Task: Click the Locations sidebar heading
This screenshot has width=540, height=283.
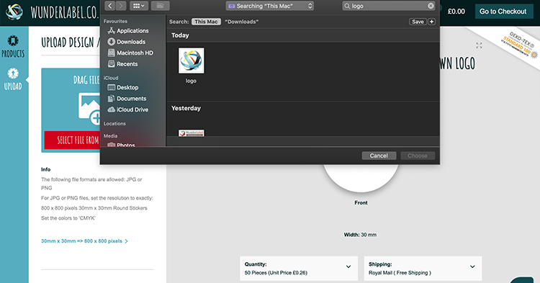Action: point(114,124)
